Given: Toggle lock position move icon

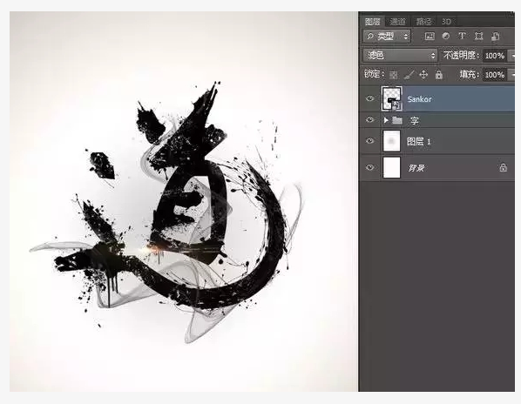Looking at the screenshot, I should (423, 74).
